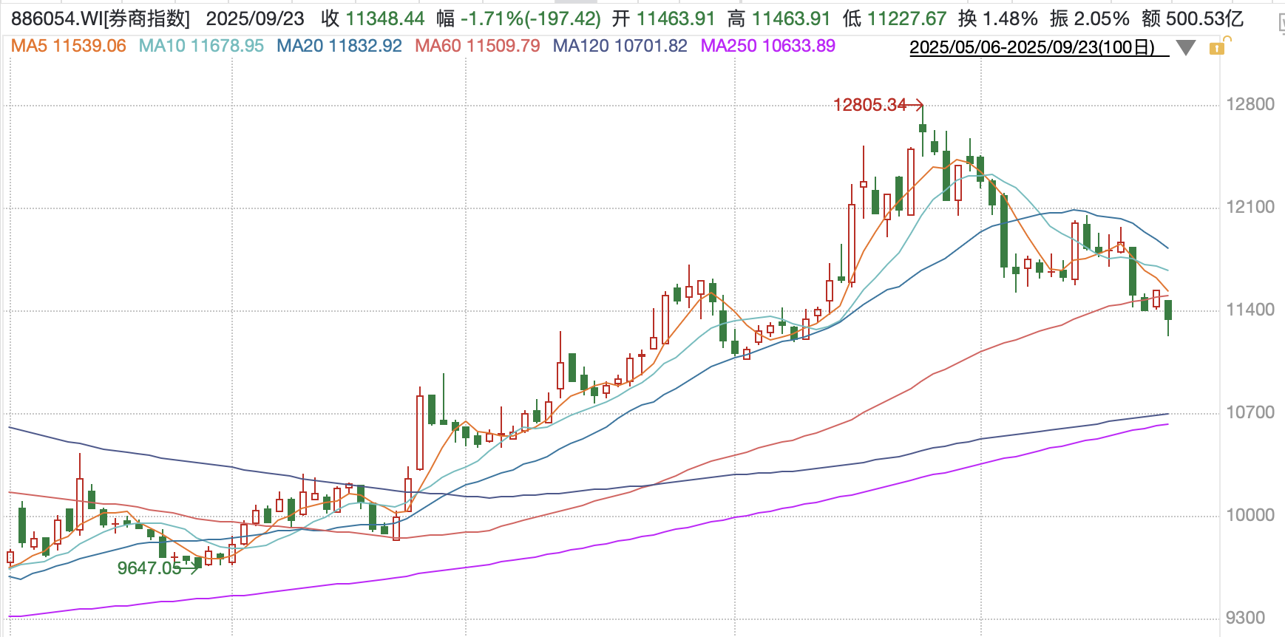
Task: Click the trading amount 额 500.53亿
Action: [x=1193, y=18]
